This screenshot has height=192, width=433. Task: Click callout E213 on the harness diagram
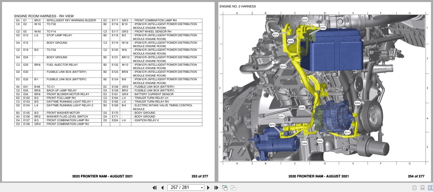(305, 20)
